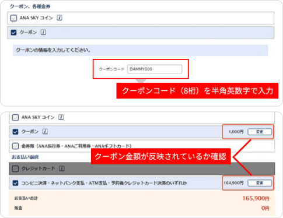Open the info icon next to ANA SKY コイン in the lower panel

(61, 117)
